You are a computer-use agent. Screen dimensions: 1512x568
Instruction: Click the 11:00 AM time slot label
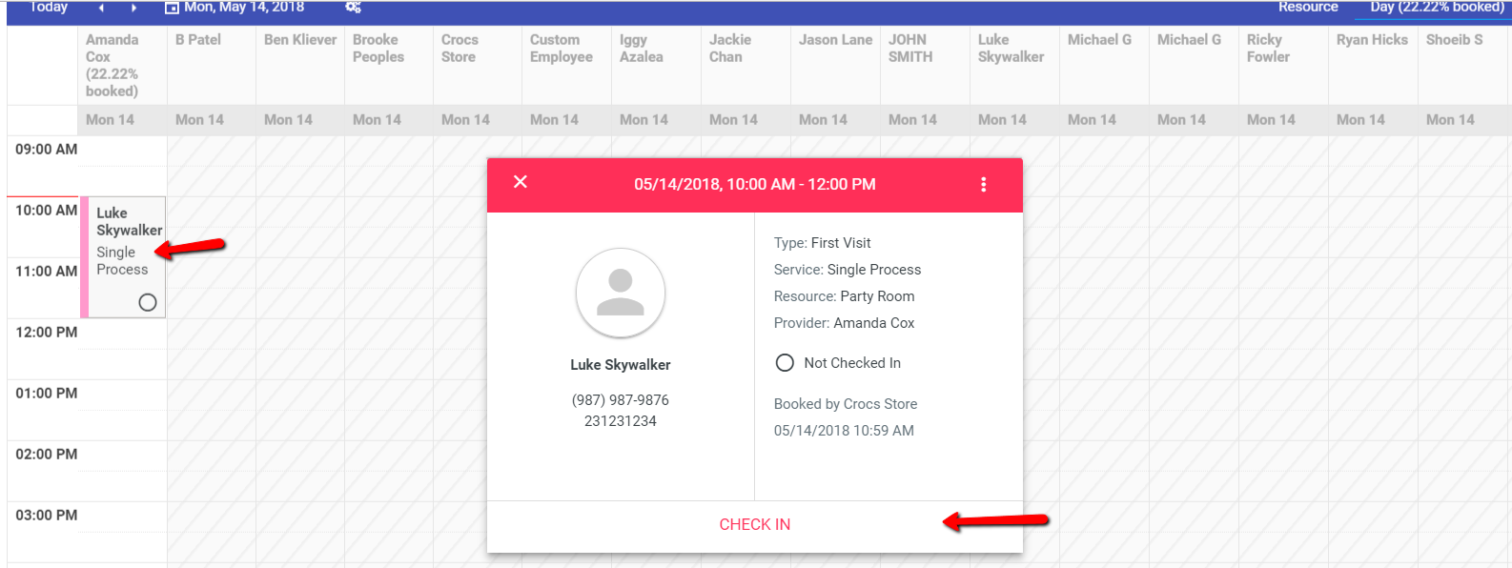pyautogui.click(x=47, y=272)
